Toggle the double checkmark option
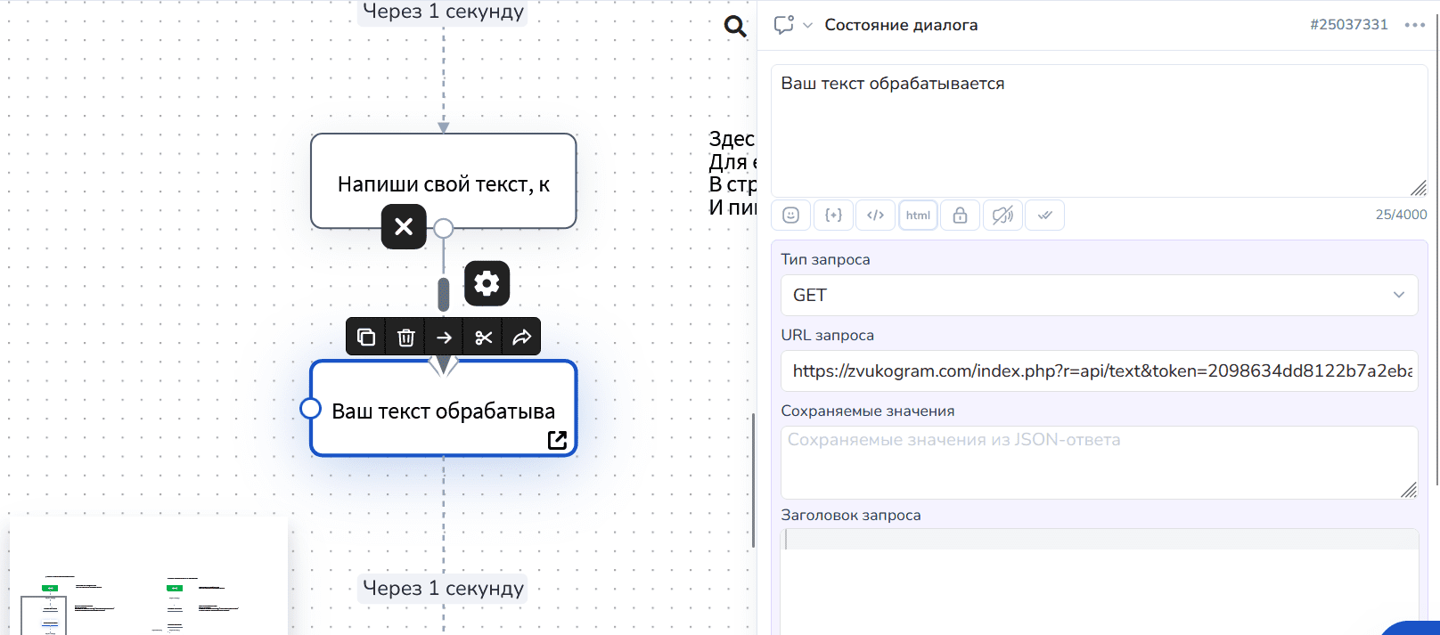The image size is (1440, 635). (1044, 216)
